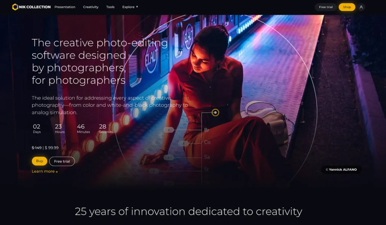Open the Explore menu
386x225 pixels.
pos(130,7)
